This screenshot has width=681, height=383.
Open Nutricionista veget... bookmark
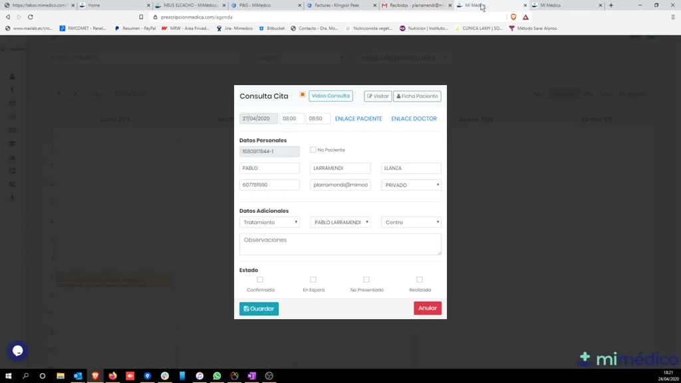point(369,28)
